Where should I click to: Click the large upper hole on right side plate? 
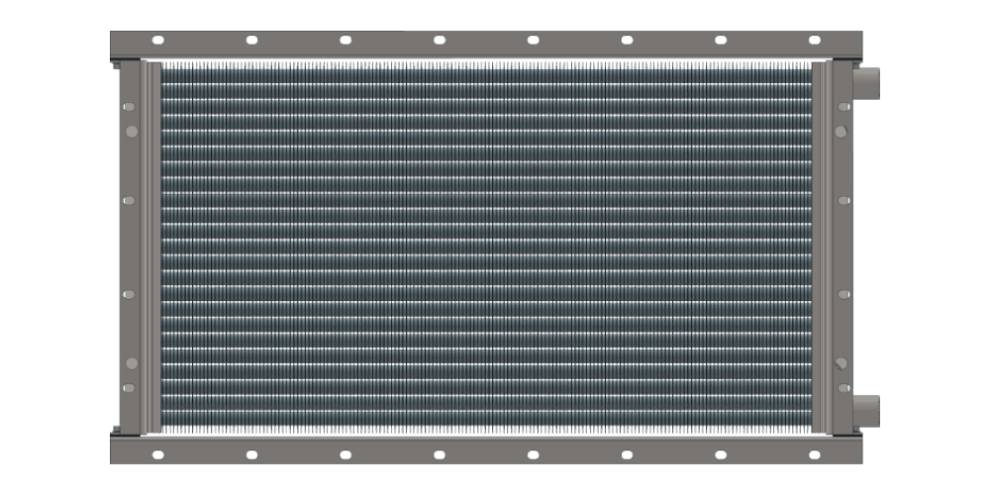pyautogui.click(x=841, y=131)
